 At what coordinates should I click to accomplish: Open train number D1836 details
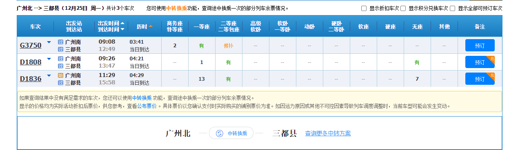pos(31,79)
